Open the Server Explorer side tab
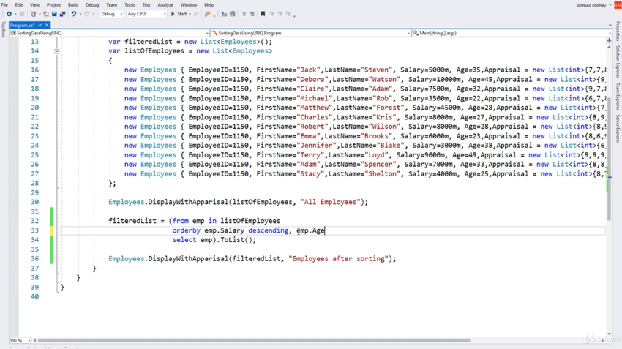622x349 pixels. tap(618, 129)
